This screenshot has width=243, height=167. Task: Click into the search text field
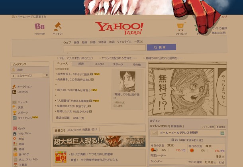(x=104, y=48)
